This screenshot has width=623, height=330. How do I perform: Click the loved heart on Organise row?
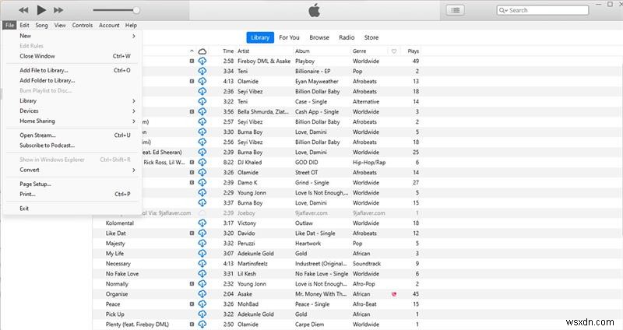click(x=394, y=294)
